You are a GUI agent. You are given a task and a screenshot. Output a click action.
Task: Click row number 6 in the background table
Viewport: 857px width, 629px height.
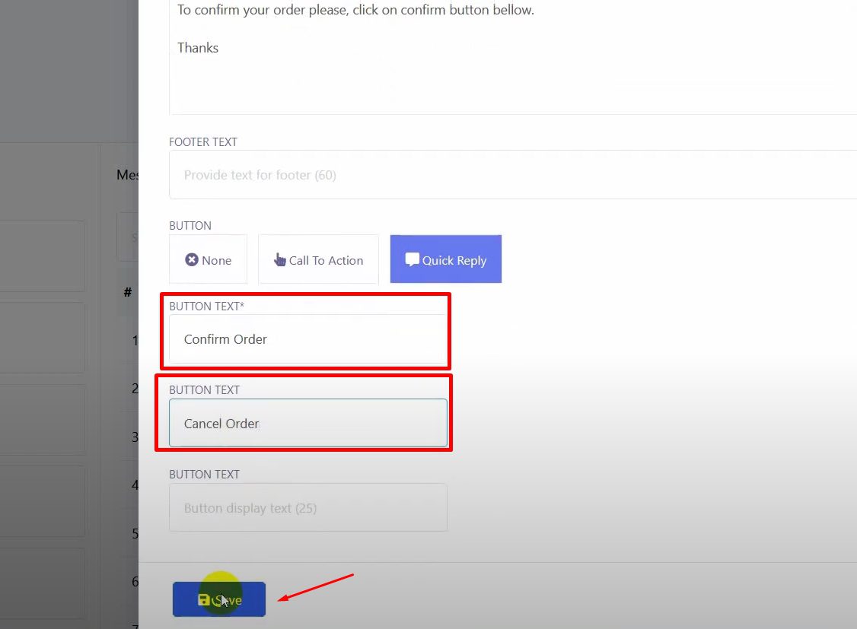pyautogui.click(x=135, y=582)
